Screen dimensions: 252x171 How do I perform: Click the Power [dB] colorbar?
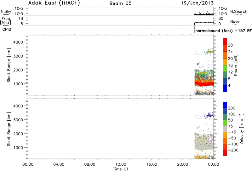point(225,65)
